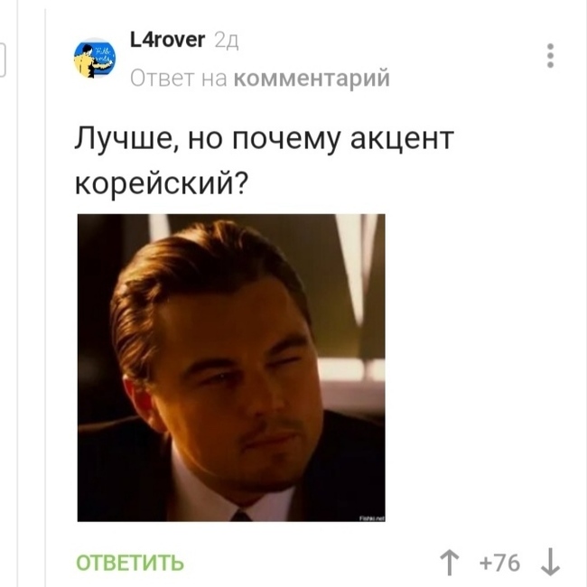
Task: Click the +76 rating counter
Action: pyautogui.click(x=499, y=563)
